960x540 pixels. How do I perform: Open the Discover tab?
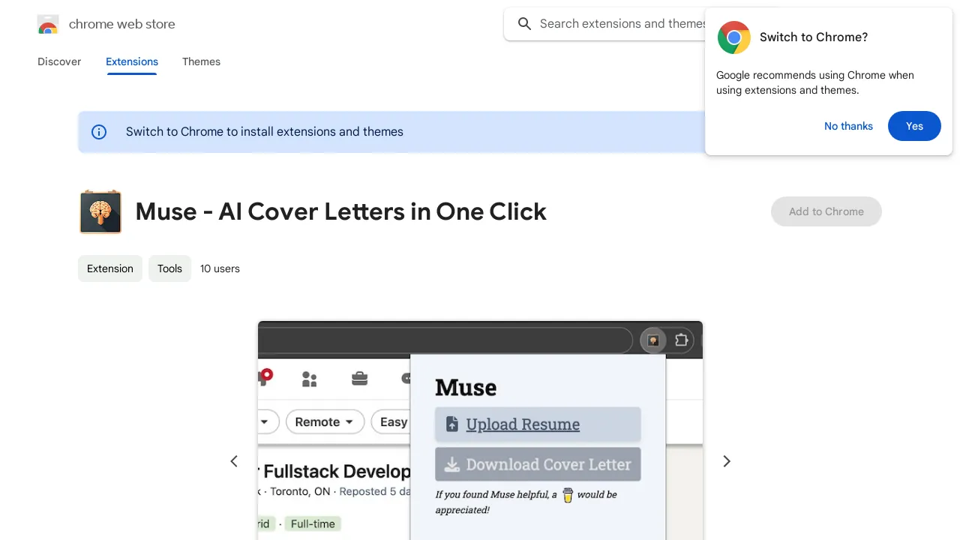[59, 61]
